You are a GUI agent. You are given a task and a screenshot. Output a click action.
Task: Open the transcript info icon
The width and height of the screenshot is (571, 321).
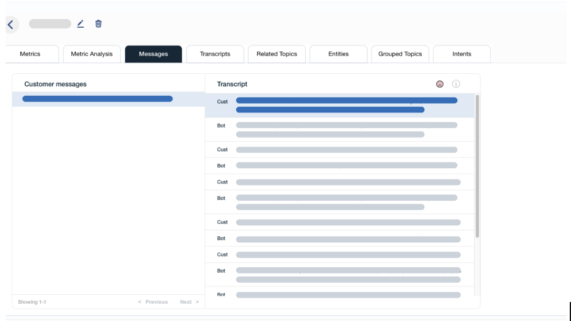456,84
